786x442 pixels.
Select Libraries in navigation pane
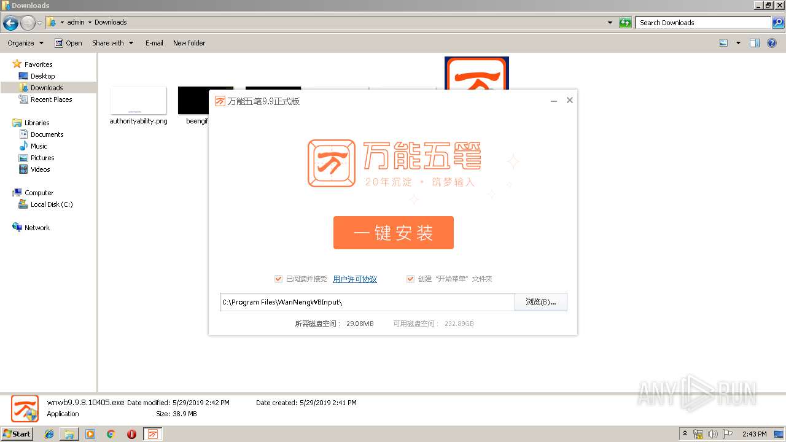(37, 123)
